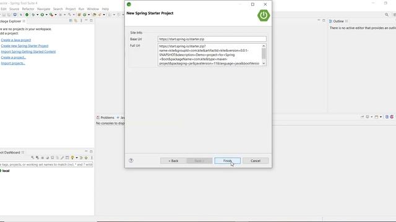Maximize the Package Explorer panel
The width and height of the screenshot is (396, 222).
[x=91, y=20]
